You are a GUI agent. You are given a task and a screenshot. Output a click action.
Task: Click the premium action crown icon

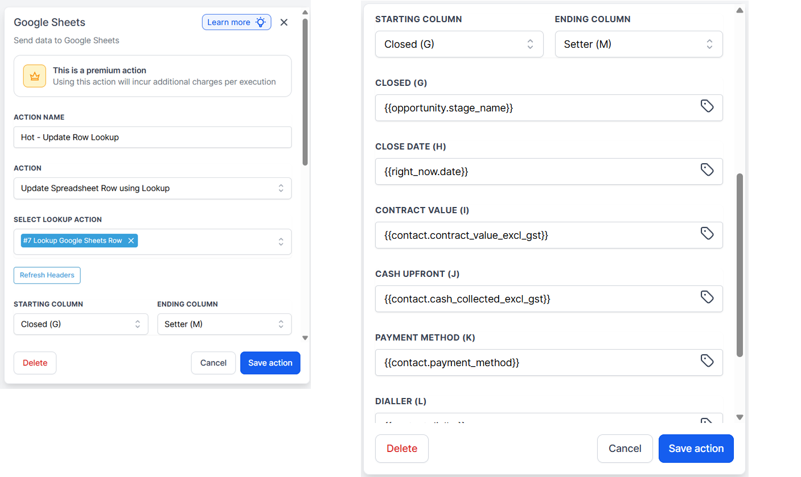(34, 75)
